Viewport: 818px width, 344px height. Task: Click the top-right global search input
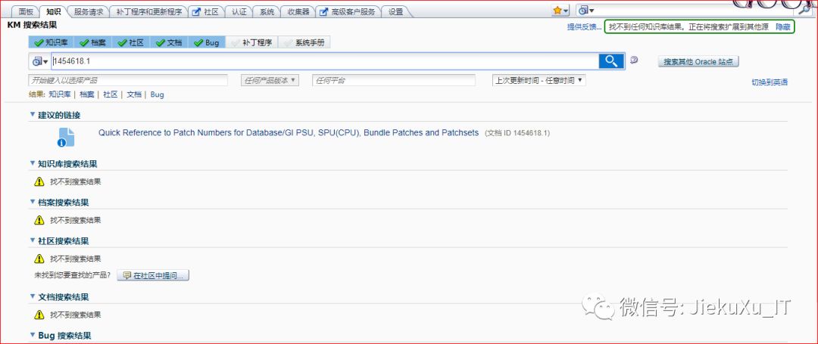click(x=695, y=11)
